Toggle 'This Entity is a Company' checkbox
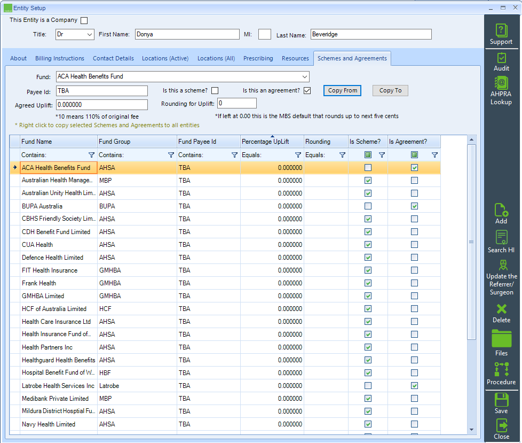The width and height of the screenshot is (522, 443). (84, 21)
